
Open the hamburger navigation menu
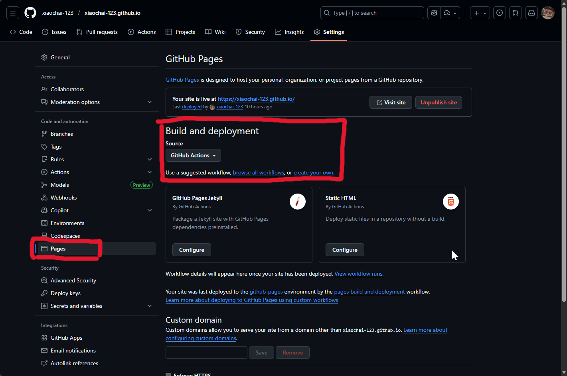click(x=13, y=13)
